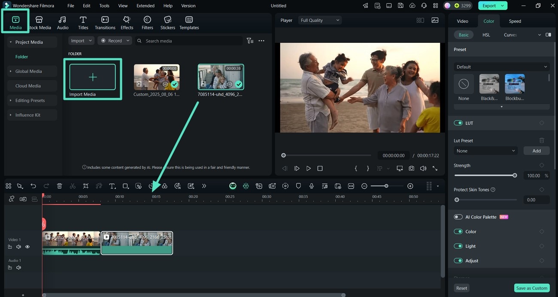The width and height of the screenshot is (558, 297).
Task: Select Cloud Media in the sidebar
Action: coord(28,86)
